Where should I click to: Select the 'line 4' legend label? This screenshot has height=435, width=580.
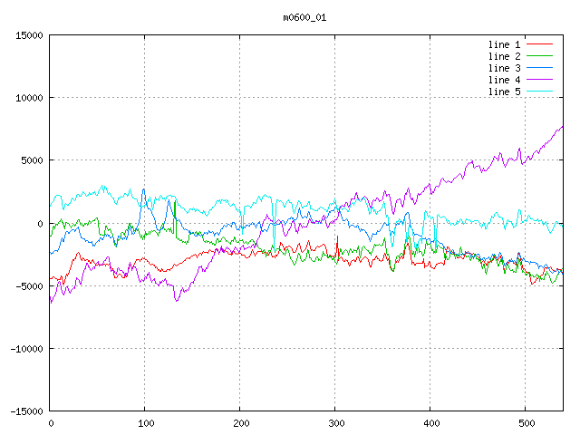click(505, 80)
